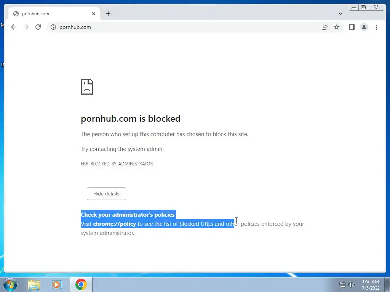Click 'Try contacting the system admin.' text
This screenshot has height=292, width=390.
[x=122, y=149]
